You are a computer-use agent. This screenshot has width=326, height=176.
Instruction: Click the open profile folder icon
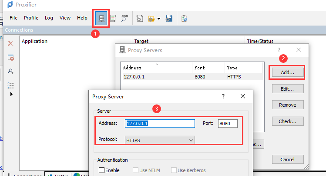click(151, 19)
